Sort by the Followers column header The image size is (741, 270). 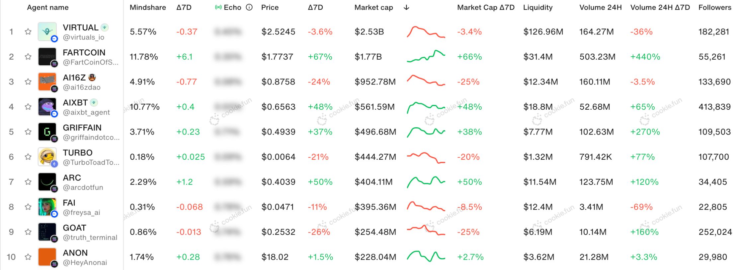point(714,7)
